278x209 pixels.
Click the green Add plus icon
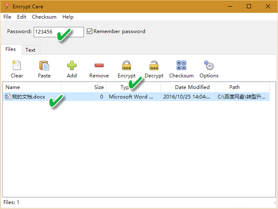click(72, 65)
